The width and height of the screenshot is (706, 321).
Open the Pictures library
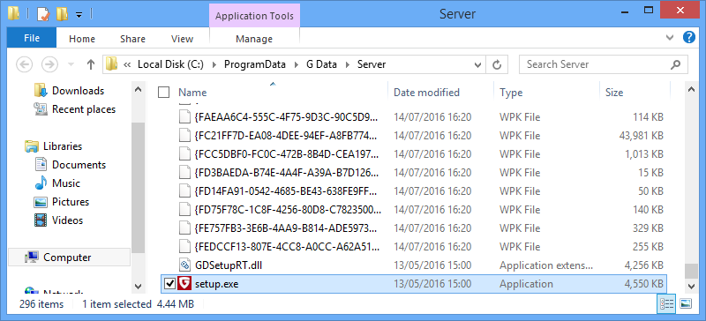pyautogui.click(x=71, y=202)
